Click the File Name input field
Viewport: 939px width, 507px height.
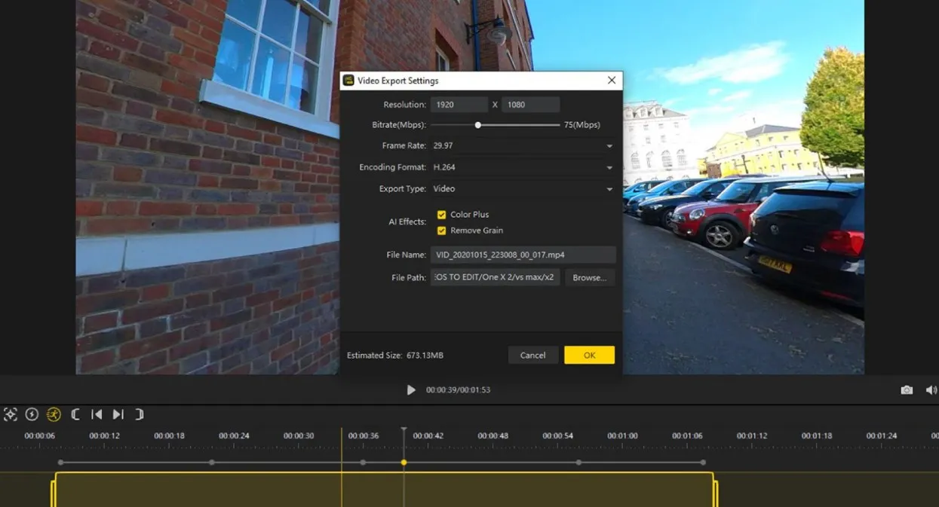coord(523,255)
